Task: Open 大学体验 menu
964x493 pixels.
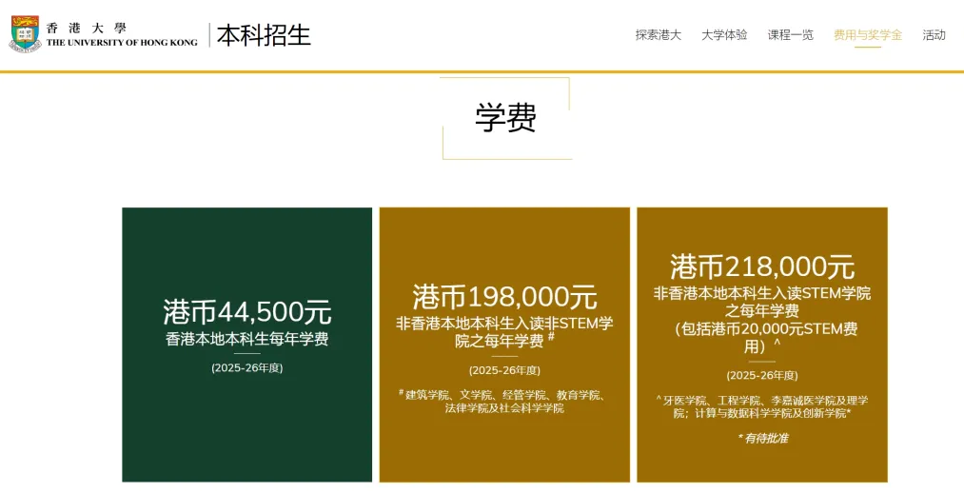Action: coord(724,35)
